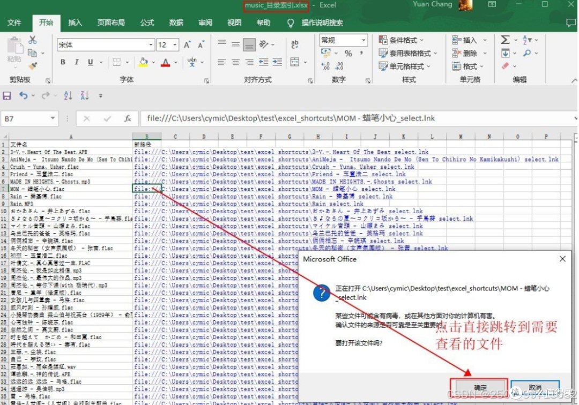The height and width of the screenshot is (405, 579).
Task: Increase the cell indent
Action: pyautogui.click(x=277, y=62)
